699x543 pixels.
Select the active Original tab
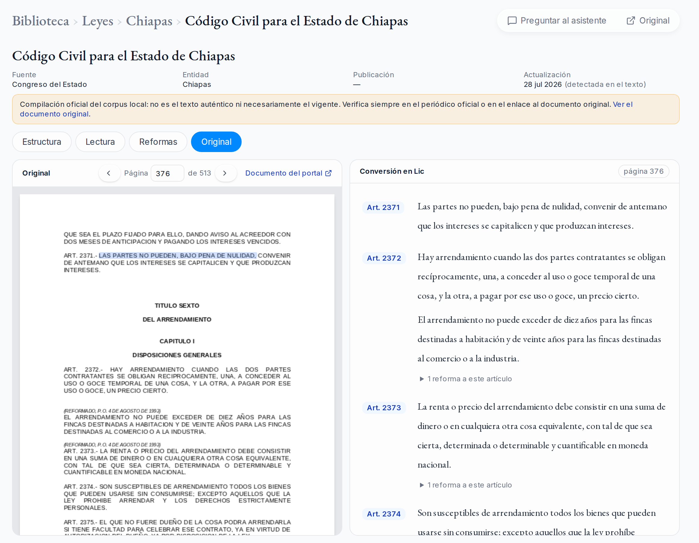pyautogui.click(x=216, y=142)
